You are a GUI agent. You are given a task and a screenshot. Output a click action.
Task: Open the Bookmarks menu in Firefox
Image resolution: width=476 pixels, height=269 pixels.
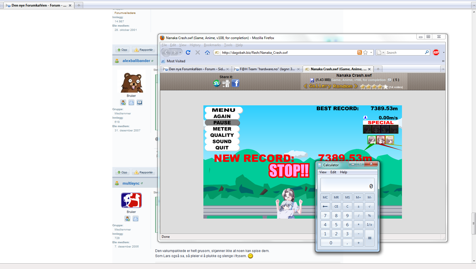tap(212, 45)
